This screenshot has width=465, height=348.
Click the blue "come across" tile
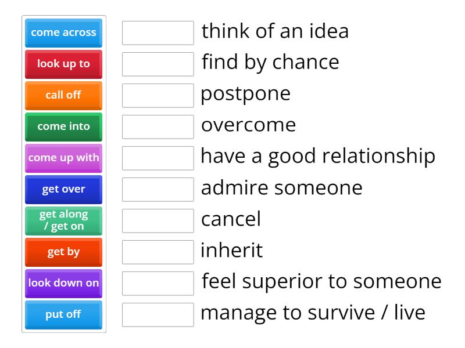click(63, 32)
